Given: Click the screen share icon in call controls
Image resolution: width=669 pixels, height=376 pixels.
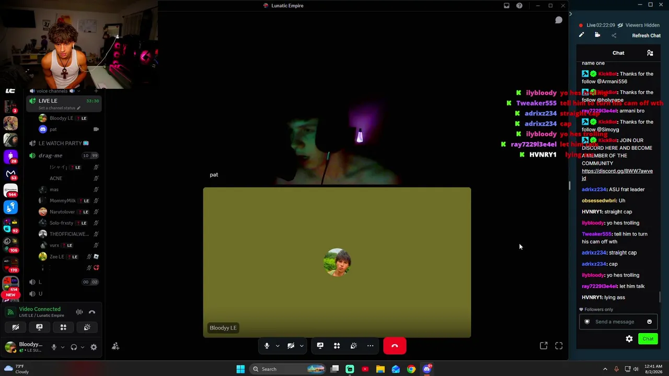Looking at the screenshot, I should point(320,346).
